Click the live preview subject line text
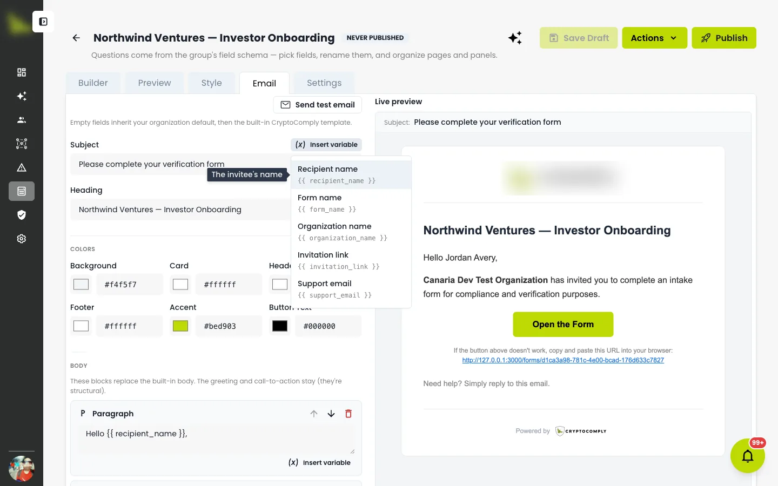This screenshot has height=486, width=778. (487, 122)
